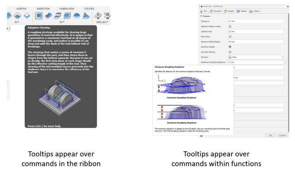The width and height of the screenshot is (295, 175).
Task: Click the Maximum Roughing Stepdown field
Action: point(256,62)
